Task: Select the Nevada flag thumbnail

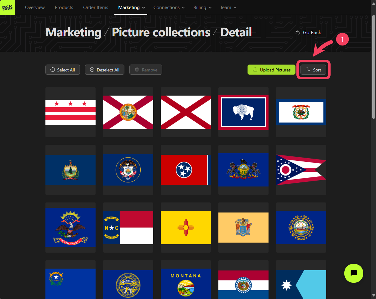Action: (x=70, y=280)
